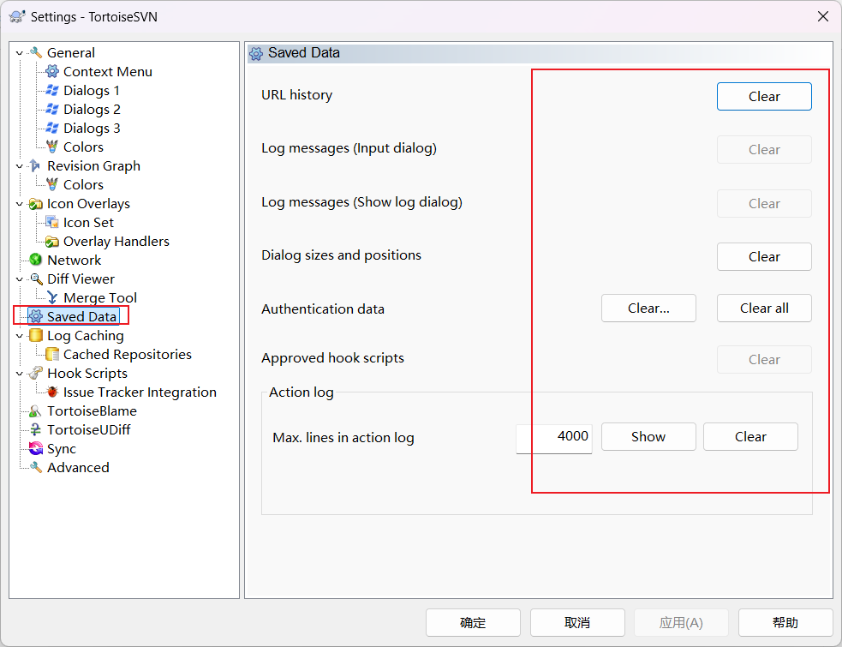Select the Merge Tool tree entry
Screen dimensions: 842x647
coord(100,297)
